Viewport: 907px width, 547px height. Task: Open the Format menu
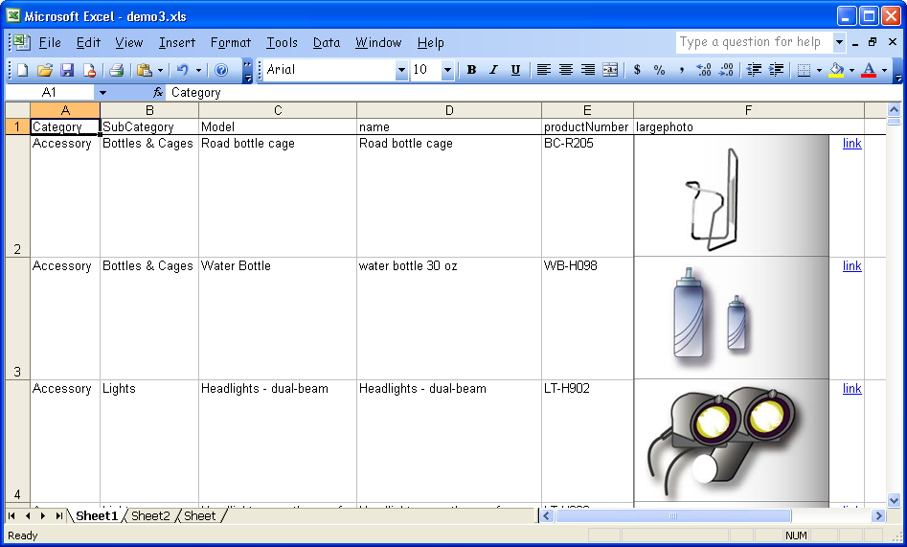[x=230, y=42]
